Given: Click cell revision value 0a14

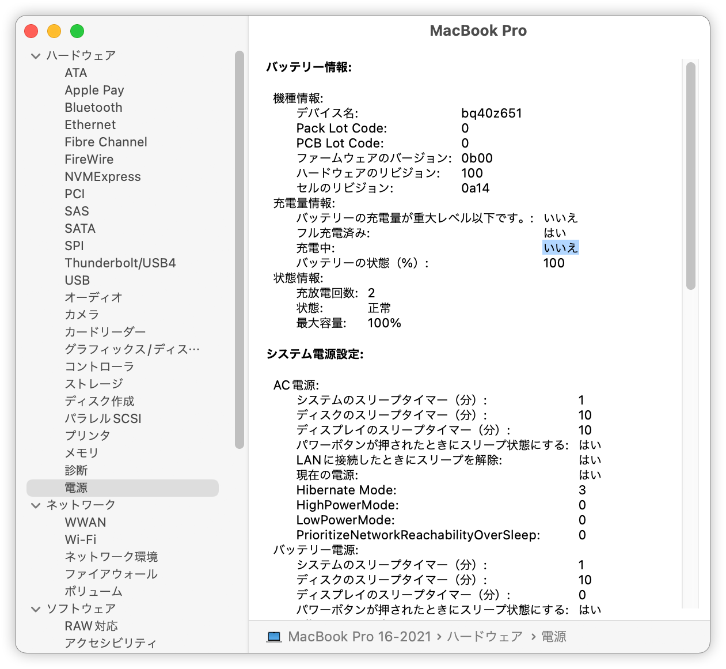Looking at the screenshot, I should [x=476, y=188].
